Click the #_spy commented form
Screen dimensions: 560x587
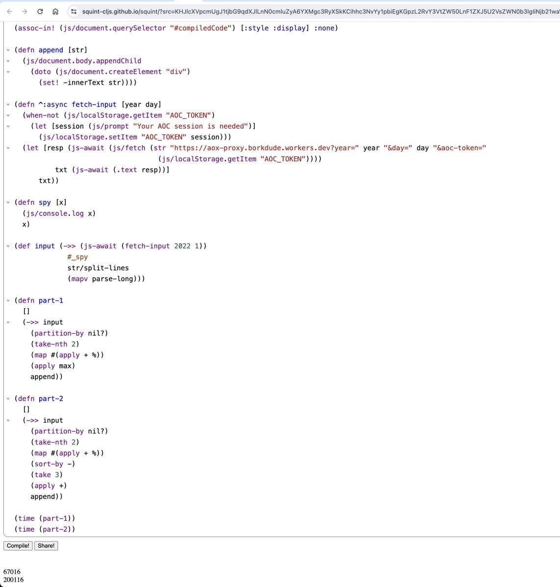coord(77,257)
